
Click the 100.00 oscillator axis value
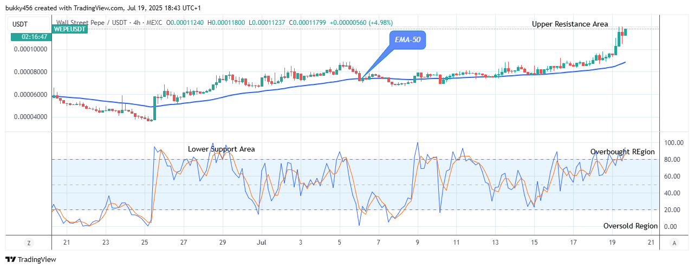click(673, 143)
